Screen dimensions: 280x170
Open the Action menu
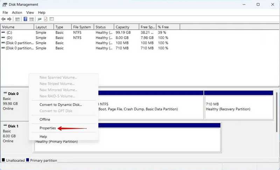pos(17,13)
